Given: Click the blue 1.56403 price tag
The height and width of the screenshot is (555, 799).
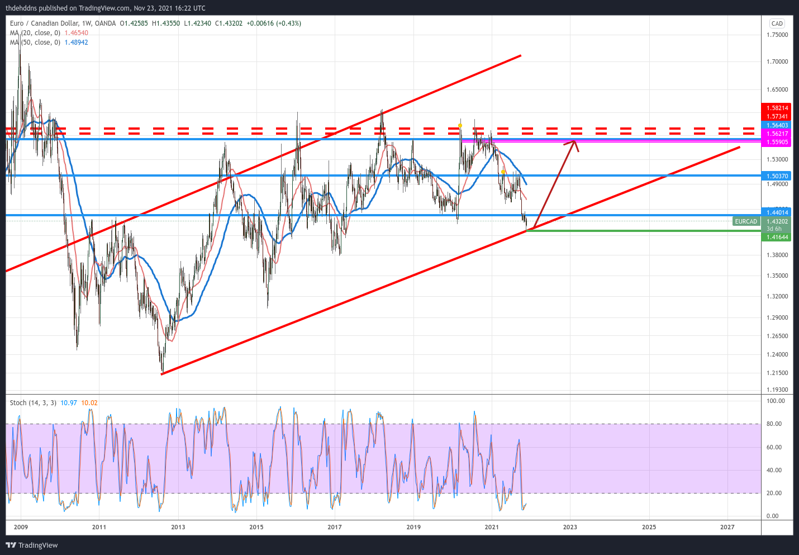Looking at the screenshot, I should [777, 125].
